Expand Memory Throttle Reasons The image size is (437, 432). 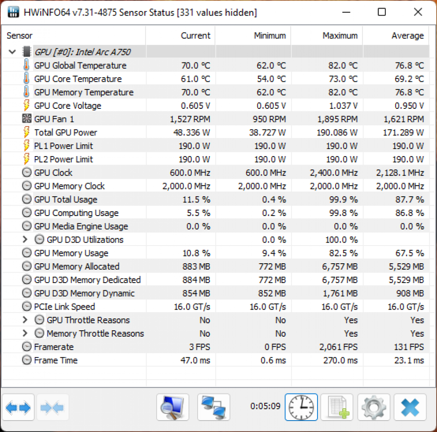pyautogui.click(x=25, y=333)
